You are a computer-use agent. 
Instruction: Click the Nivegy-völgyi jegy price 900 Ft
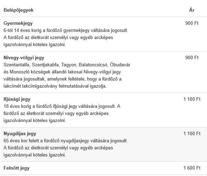[x=192, y=58]
